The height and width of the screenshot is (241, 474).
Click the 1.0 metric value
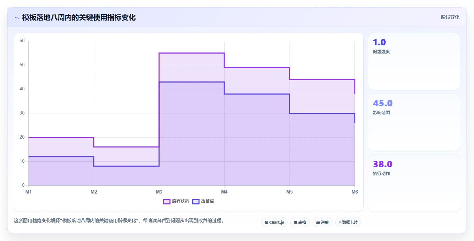(379, 42)
